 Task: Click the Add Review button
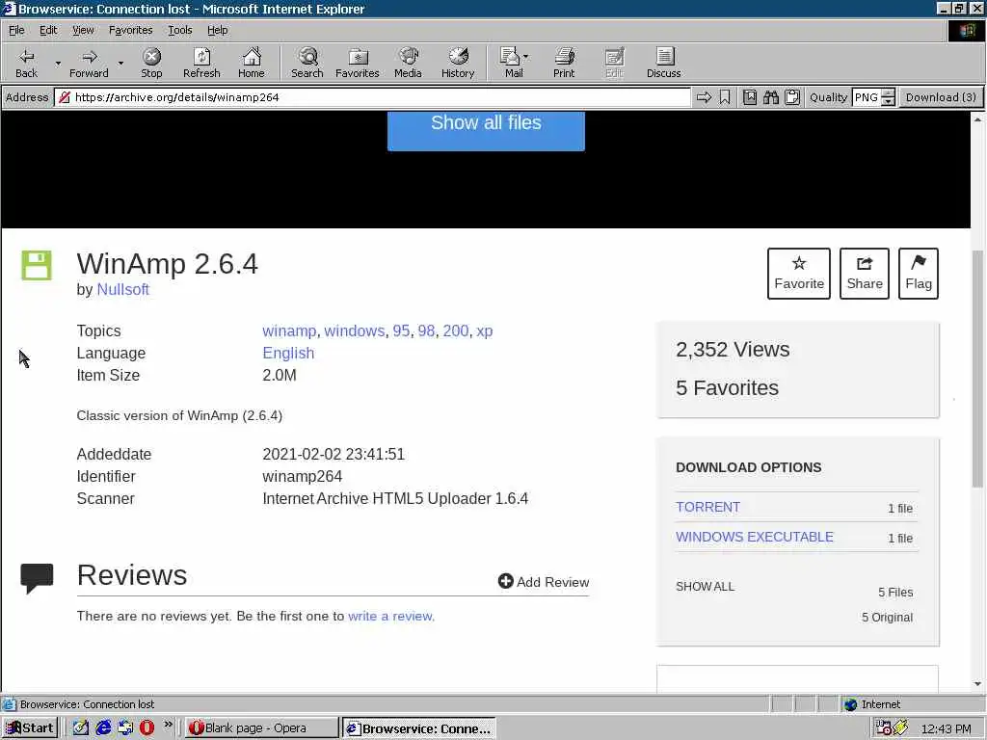coord(544,582)
